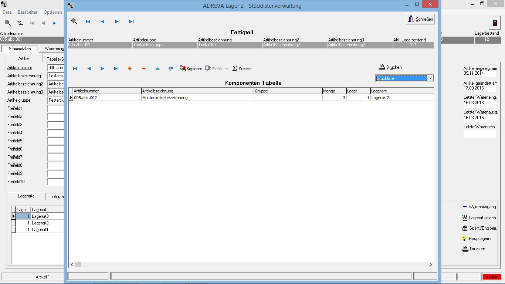Jump to last component row
This screenshot has height=284, width=505.
[116, 68]
